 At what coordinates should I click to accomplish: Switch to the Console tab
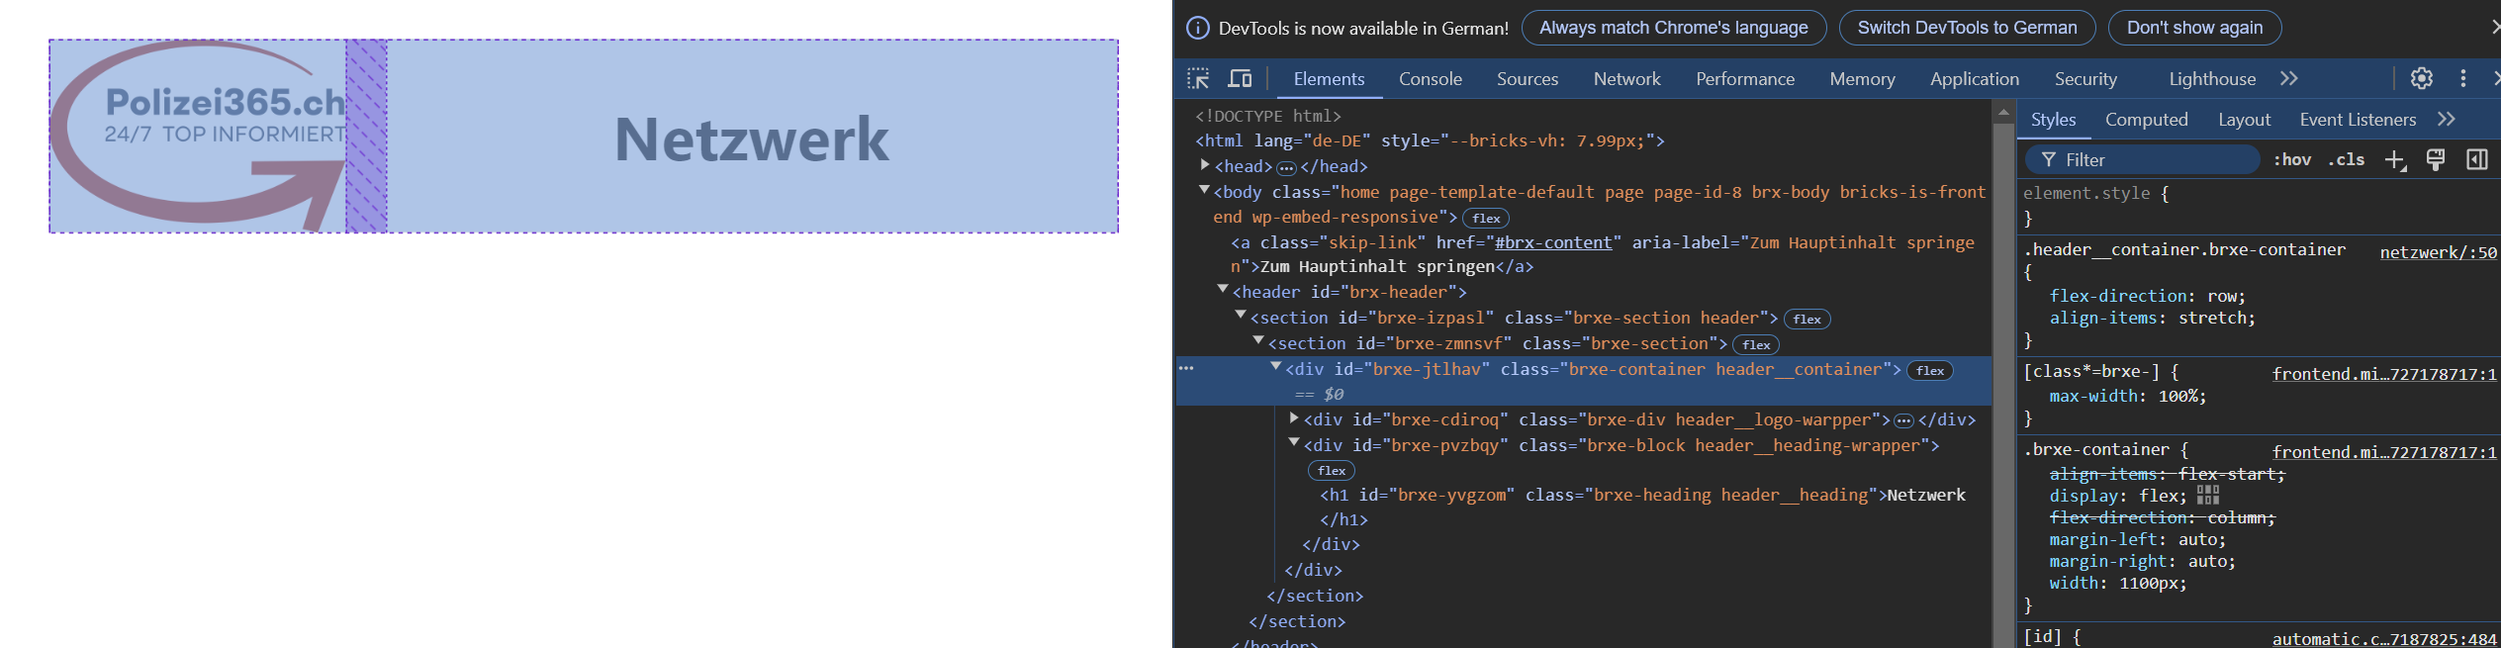click(1430, 79)
